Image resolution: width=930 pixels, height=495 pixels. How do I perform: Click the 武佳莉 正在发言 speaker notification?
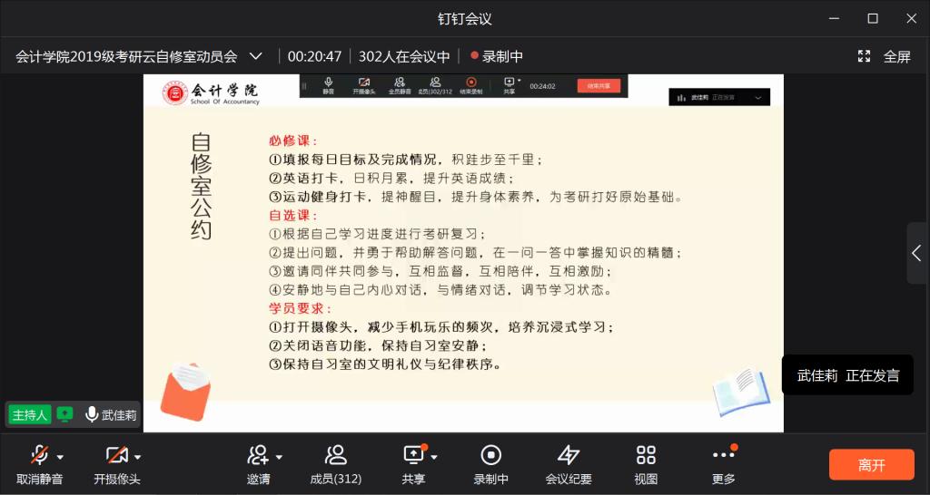click(x=847, y=375)
